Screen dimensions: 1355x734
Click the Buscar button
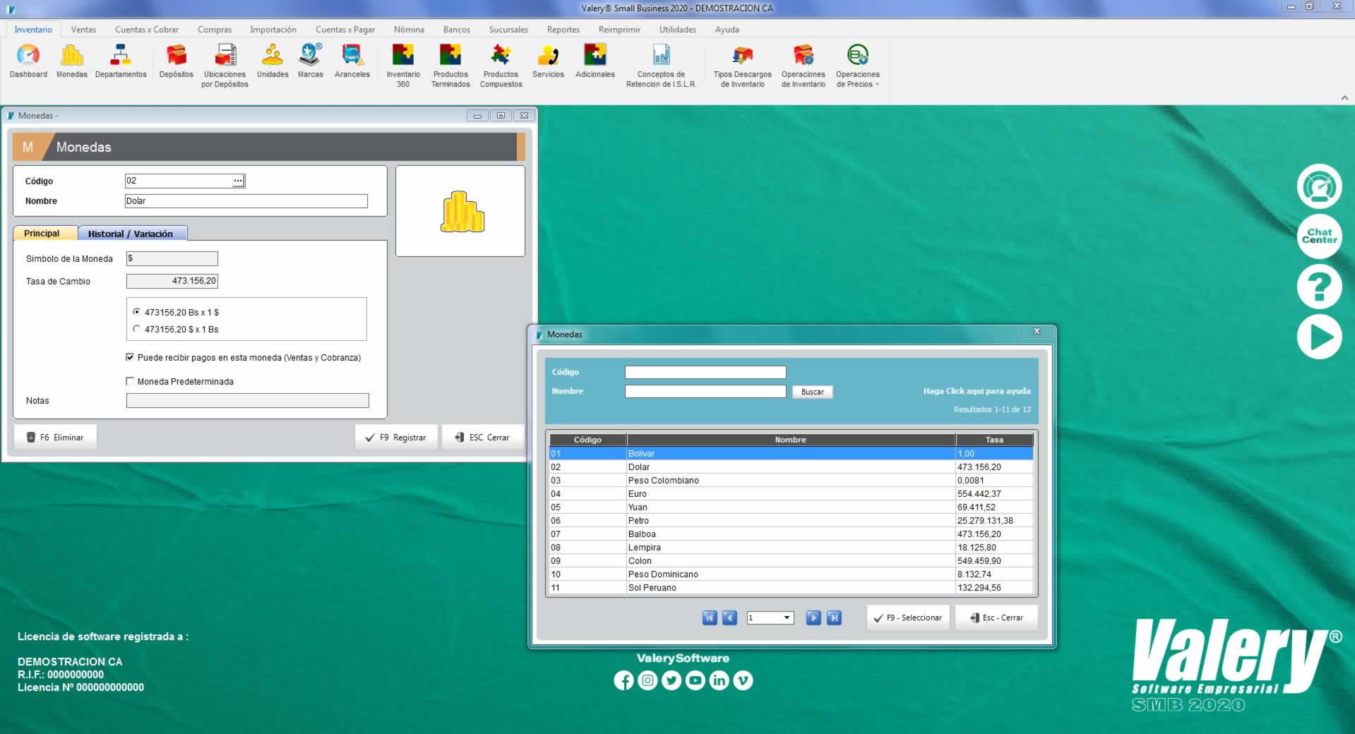(x=813, y=392)
